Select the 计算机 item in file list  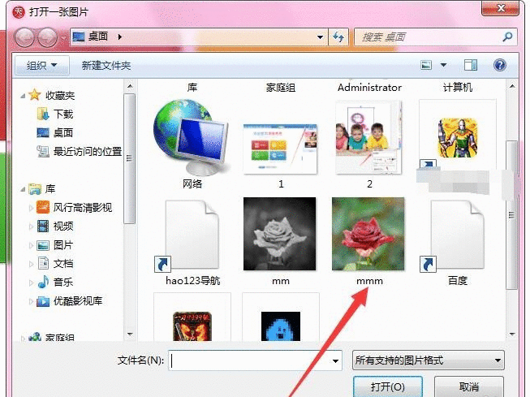pos(458,88)
